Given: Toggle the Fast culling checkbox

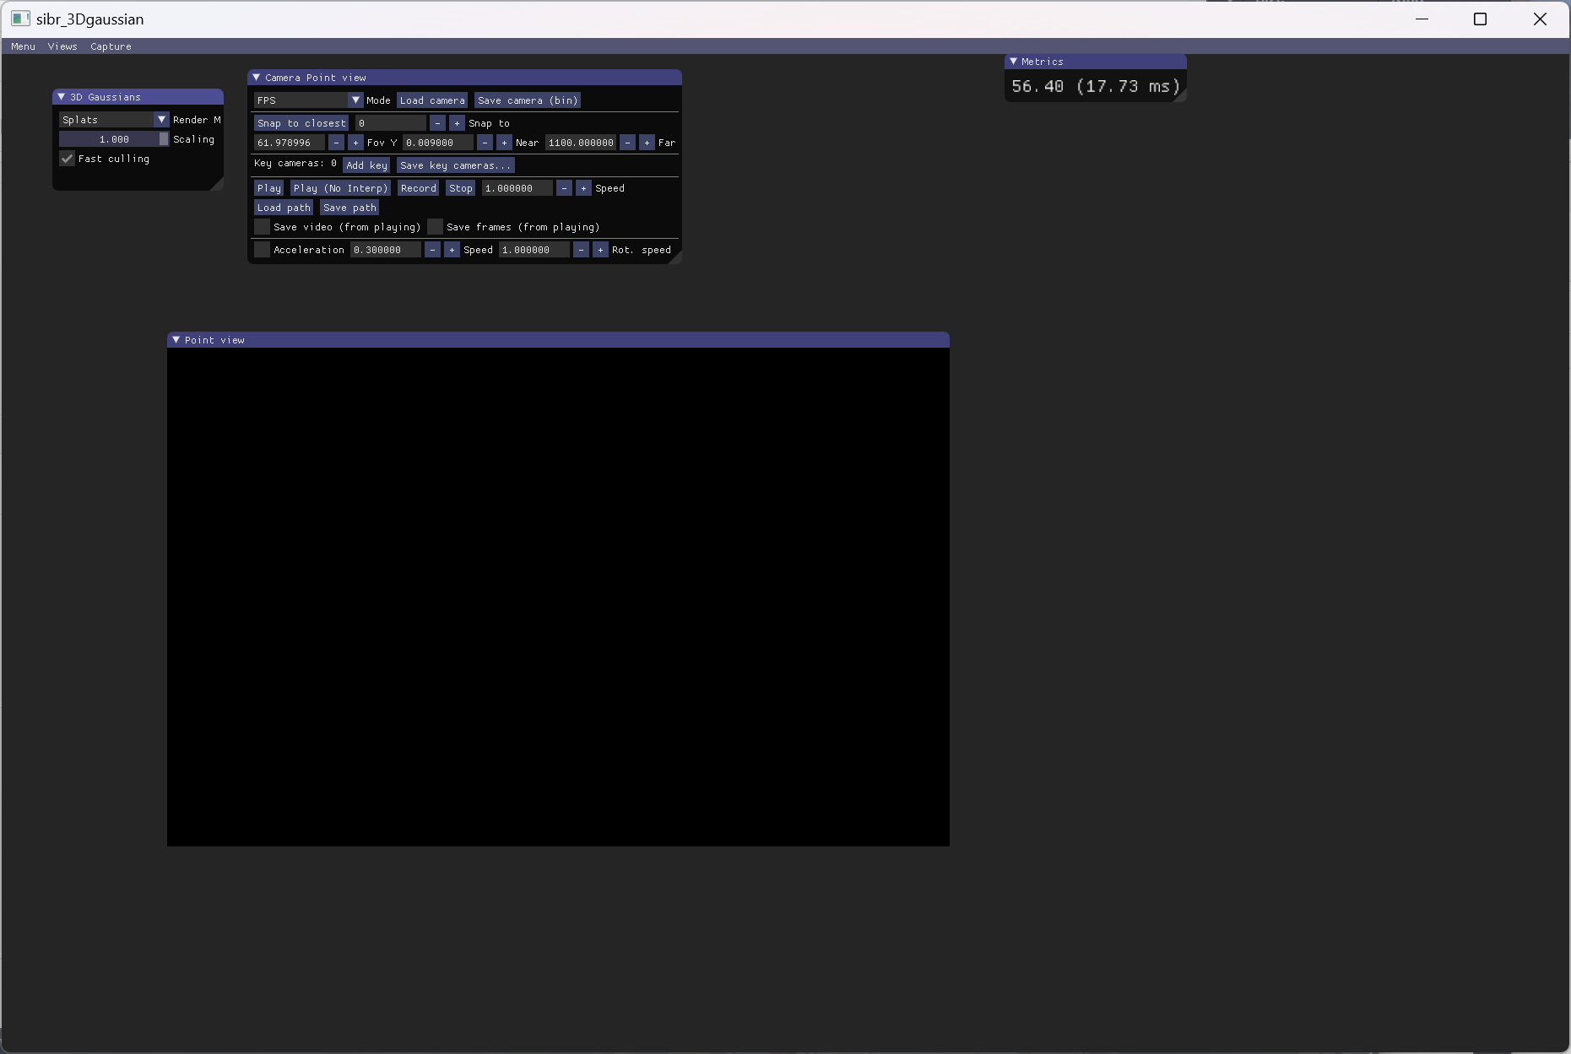Looking at the screenshot, I should [x=67, y=159].
